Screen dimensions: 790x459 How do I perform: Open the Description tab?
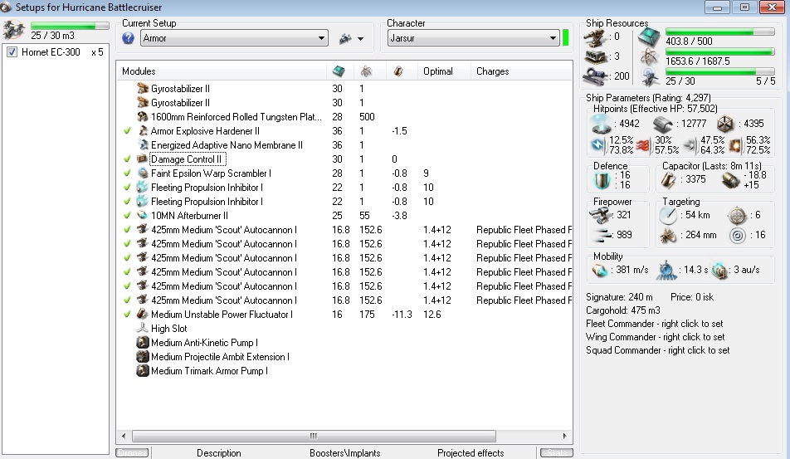[x=219, y=453]
